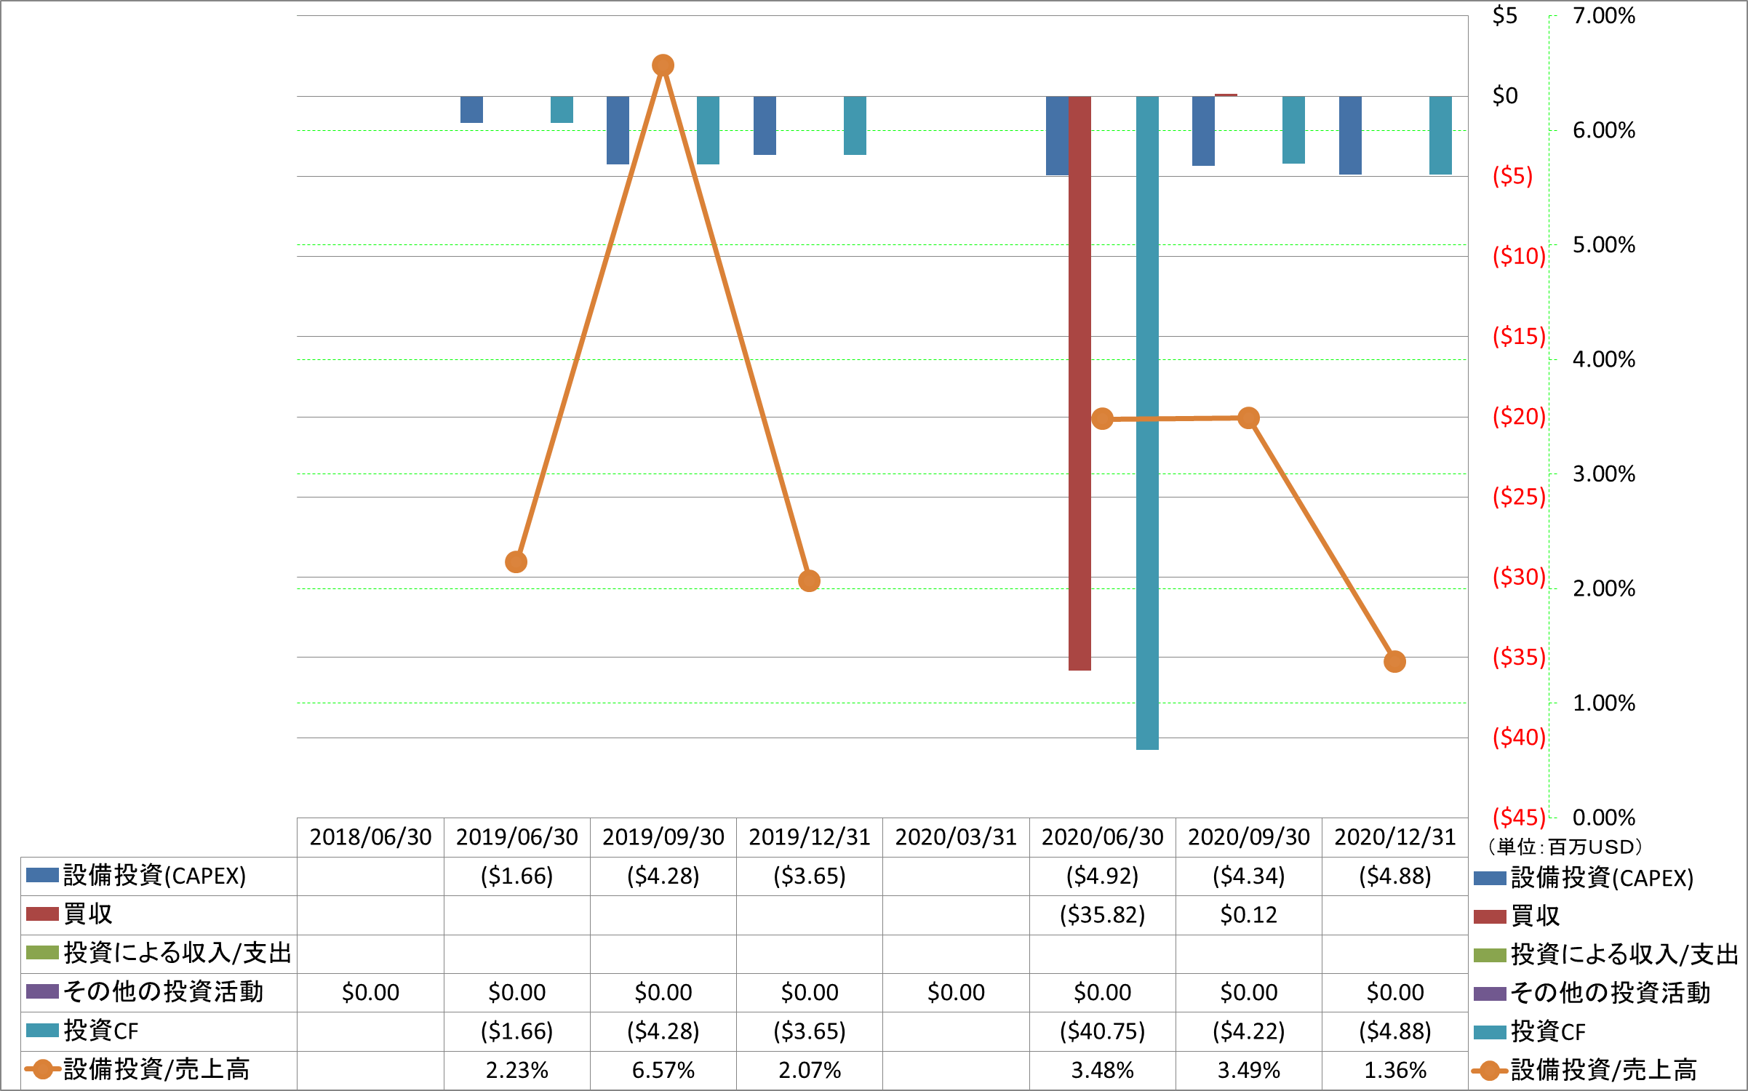1748x1091 pixels.
Task: Click the blue 設備投資(CAPEX) legend swatch on the left
Action: (42, 875)
